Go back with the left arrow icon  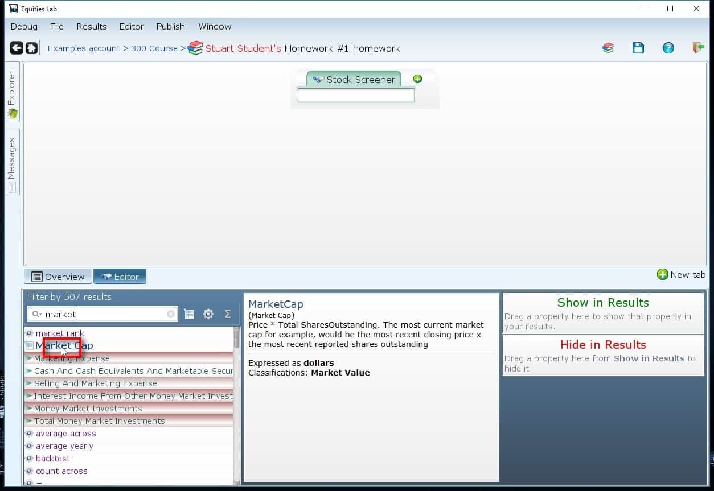tap(17, 48)
